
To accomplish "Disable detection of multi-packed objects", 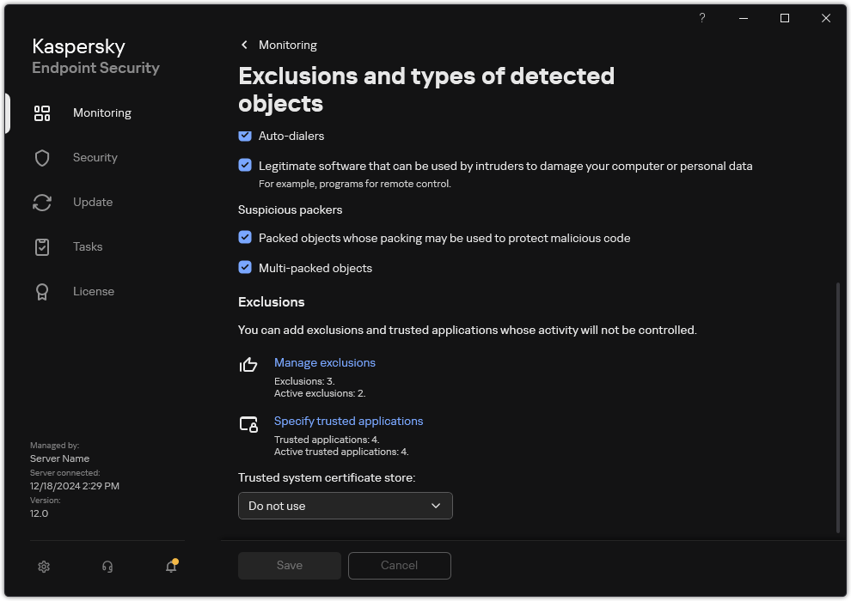I will pyautogui.click(x=245, y=268).
